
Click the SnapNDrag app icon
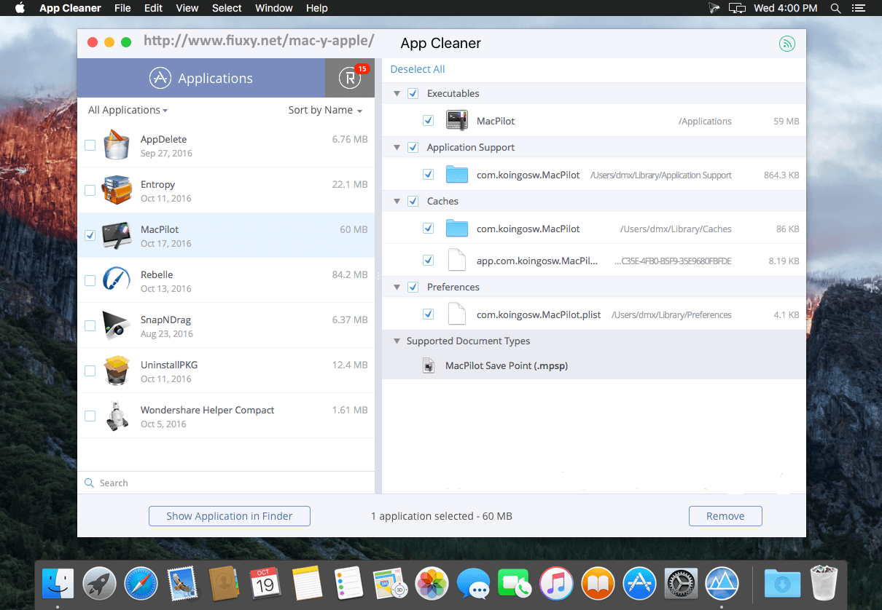[117, 325]
